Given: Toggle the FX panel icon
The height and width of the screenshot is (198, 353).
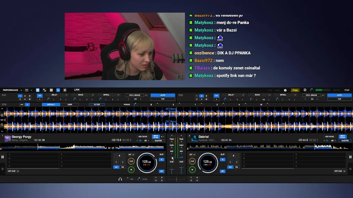Looking at the screenshot, I should click(x=38, y=90).
